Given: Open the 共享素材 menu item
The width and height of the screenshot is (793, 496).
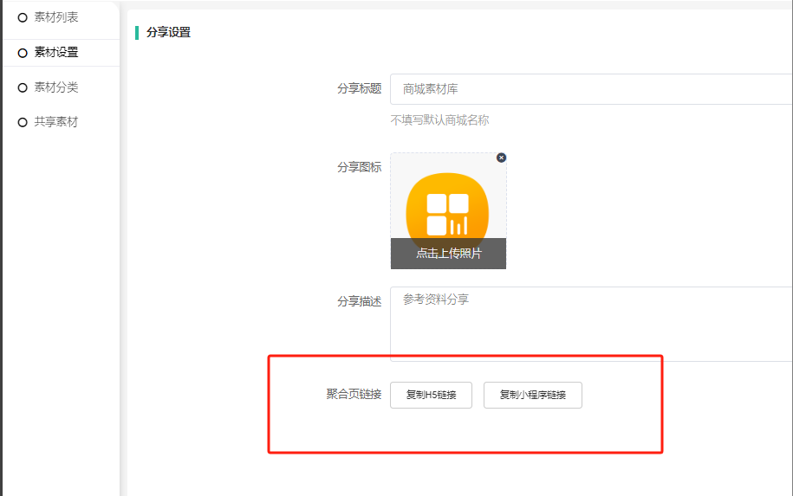Looking at the screenshot, I should pos(56,122).
